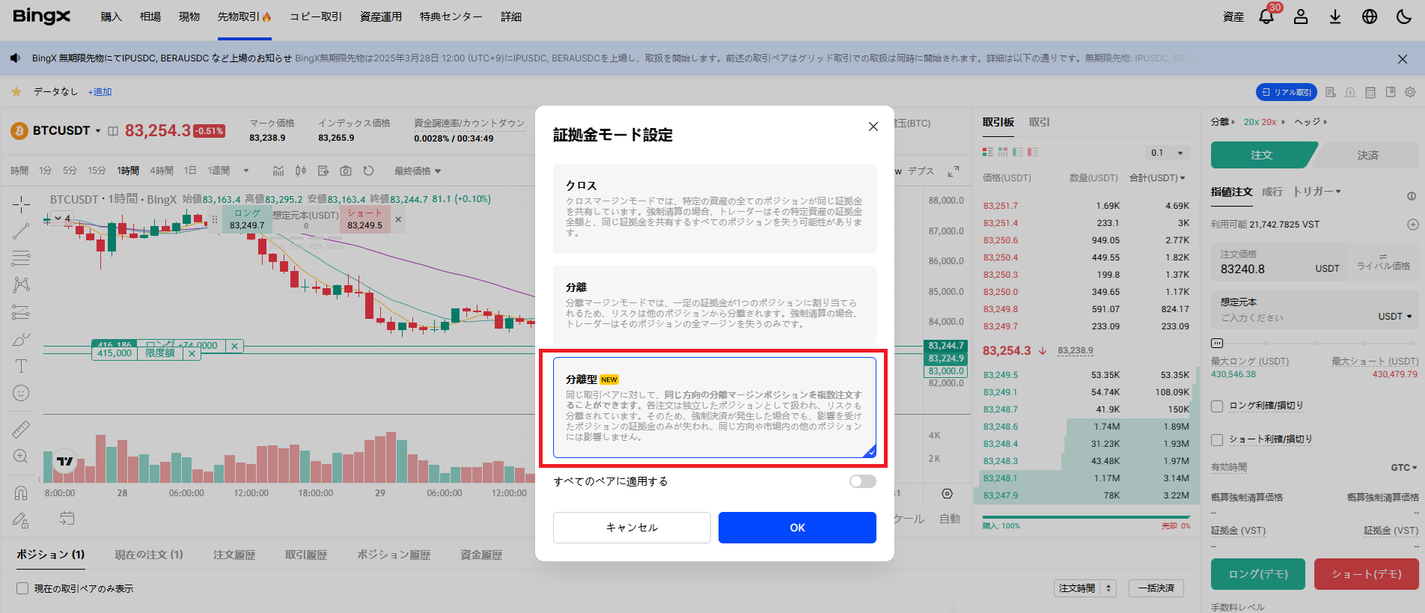Viewport: 1425px width, 613px height.
Task: Select the ruler measure tool
Action: pos(21,429)
